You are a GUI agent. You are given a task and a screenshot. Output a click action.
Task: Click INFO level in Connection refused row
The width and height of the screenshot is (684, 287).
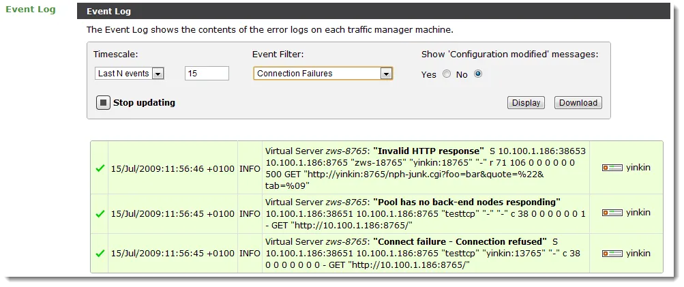250,254
